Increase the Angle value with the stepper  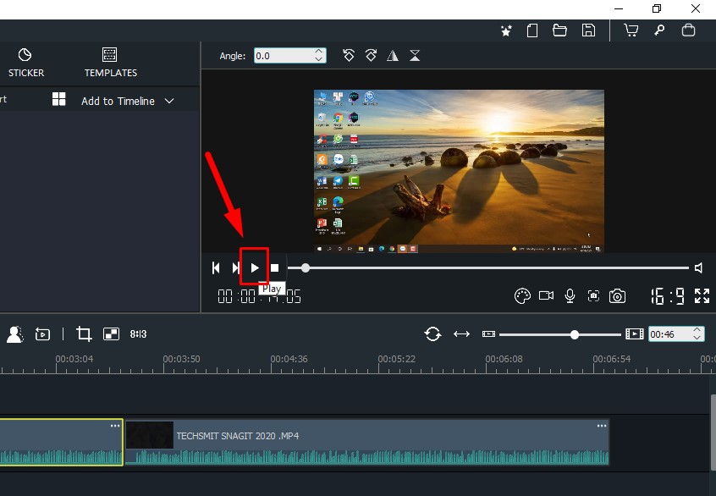click(x=319, y=51)
